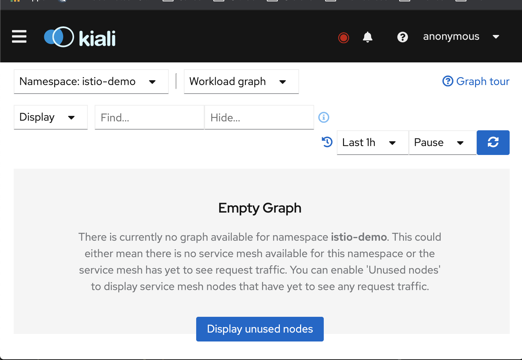Viewport: 522px width, 360px height.
Task: Click the Empty Graph heading
Action: pos(260,208)
